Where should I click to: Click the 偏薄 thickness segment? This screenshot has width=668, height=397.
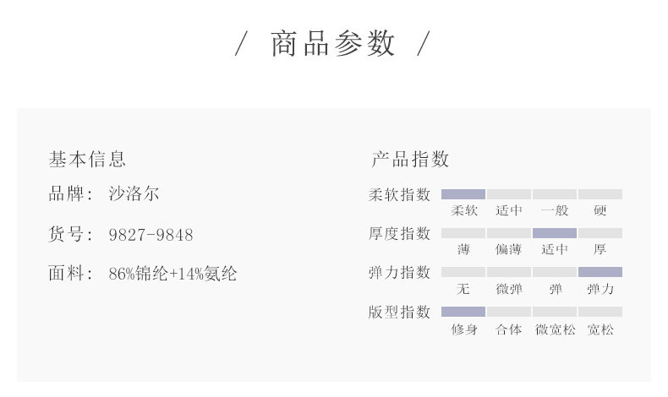coord(509,233)
